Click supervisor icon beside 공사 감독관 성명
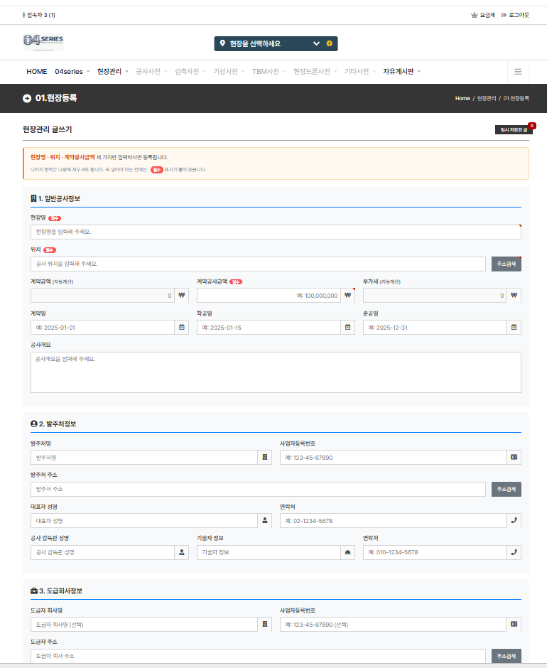 point(182,552)
